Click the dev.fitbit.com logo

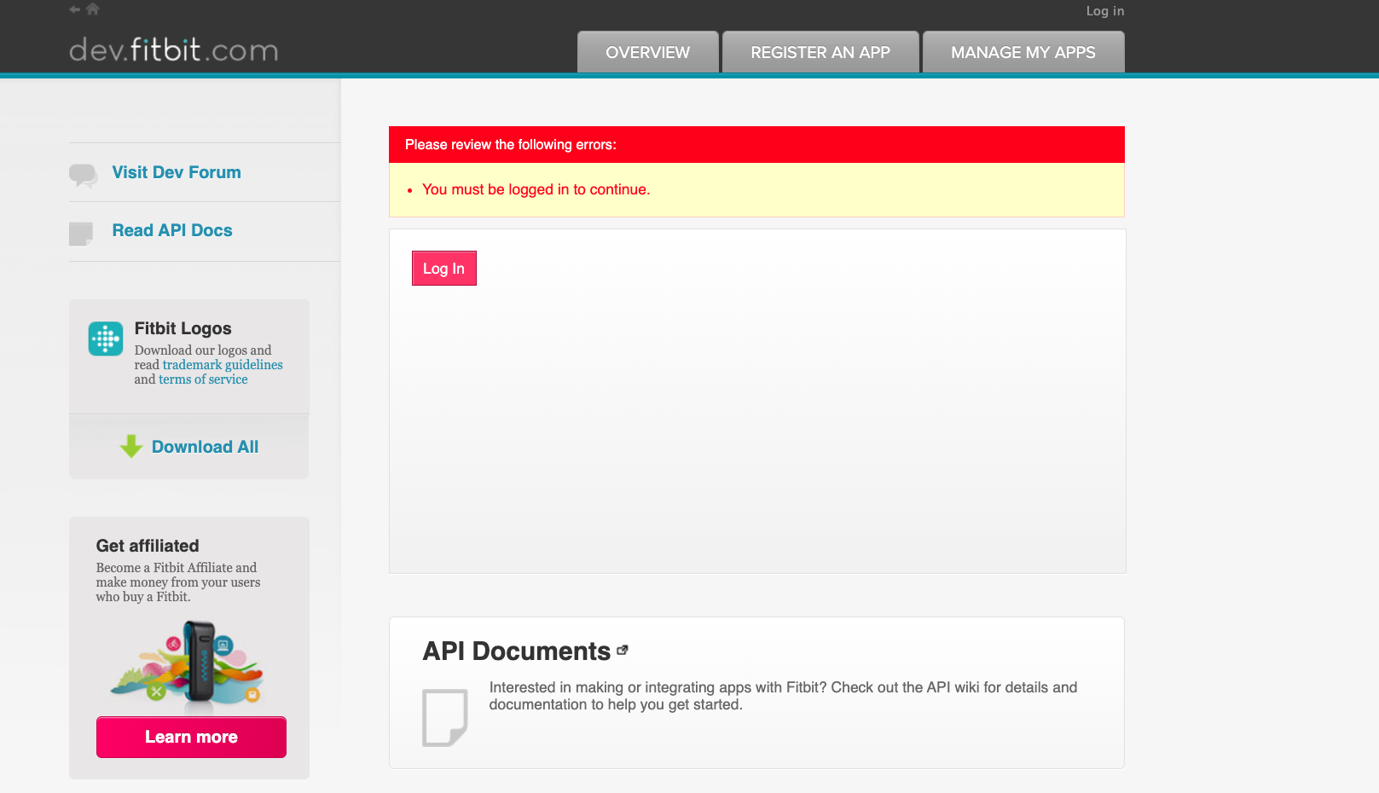pyautogui.click(x=174, y=50)
